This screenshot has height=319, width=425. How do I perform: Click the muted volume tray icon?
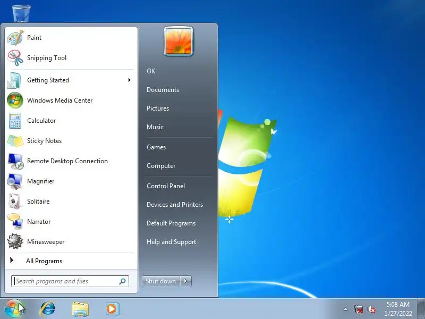click(371, 309)
